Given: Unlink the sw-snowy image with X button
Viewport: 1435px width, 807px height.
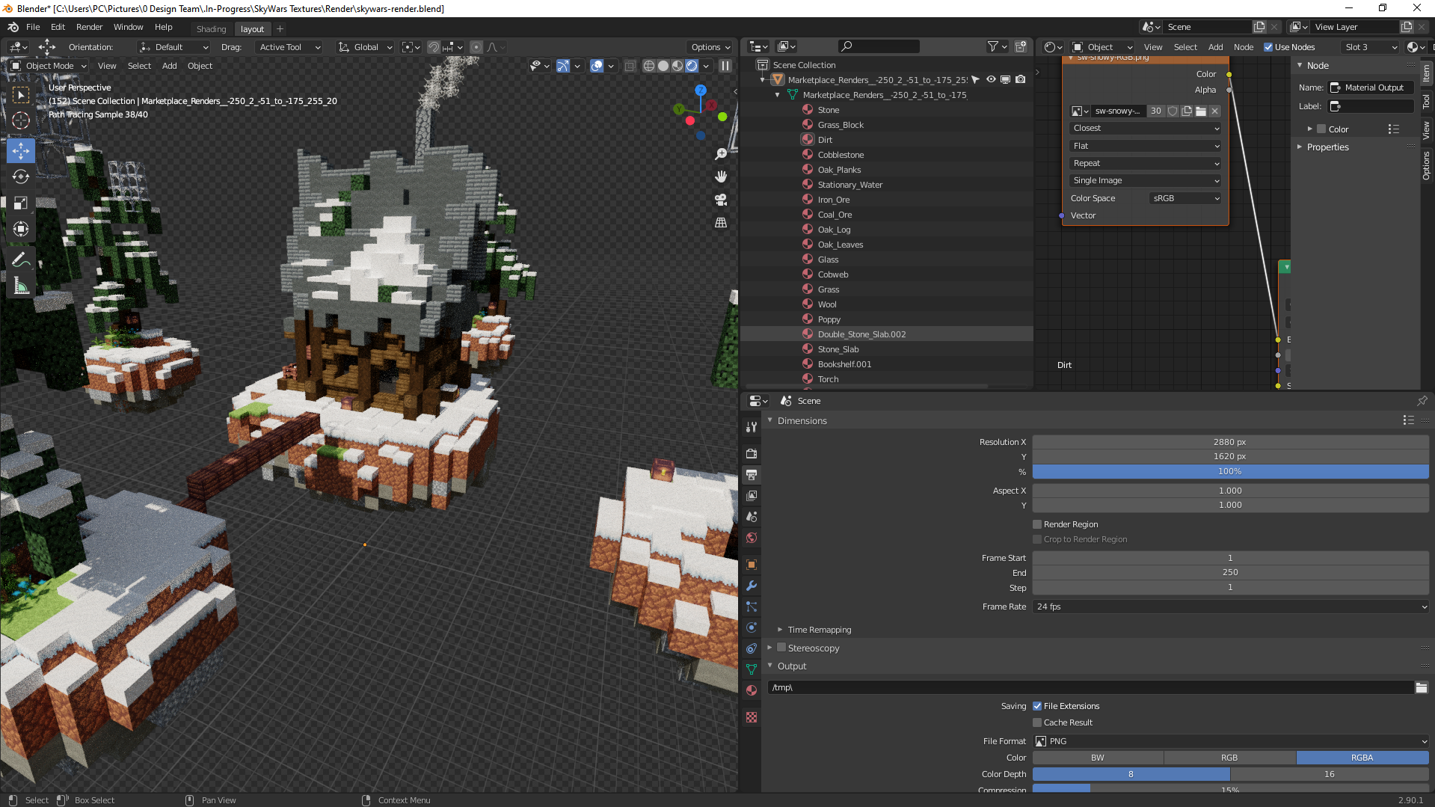Looking at the screenshot, I should click(x=1215, y=111).
